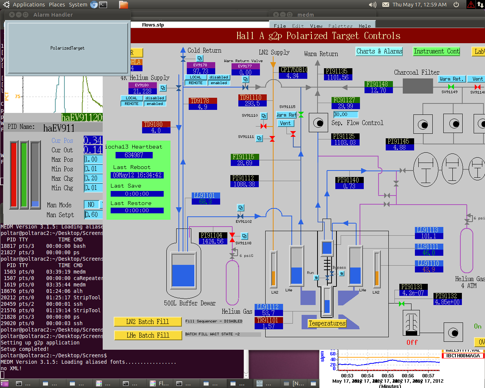Open the EV9177 Warm Return Valve related display icon
485x388 pixels.
246,79
